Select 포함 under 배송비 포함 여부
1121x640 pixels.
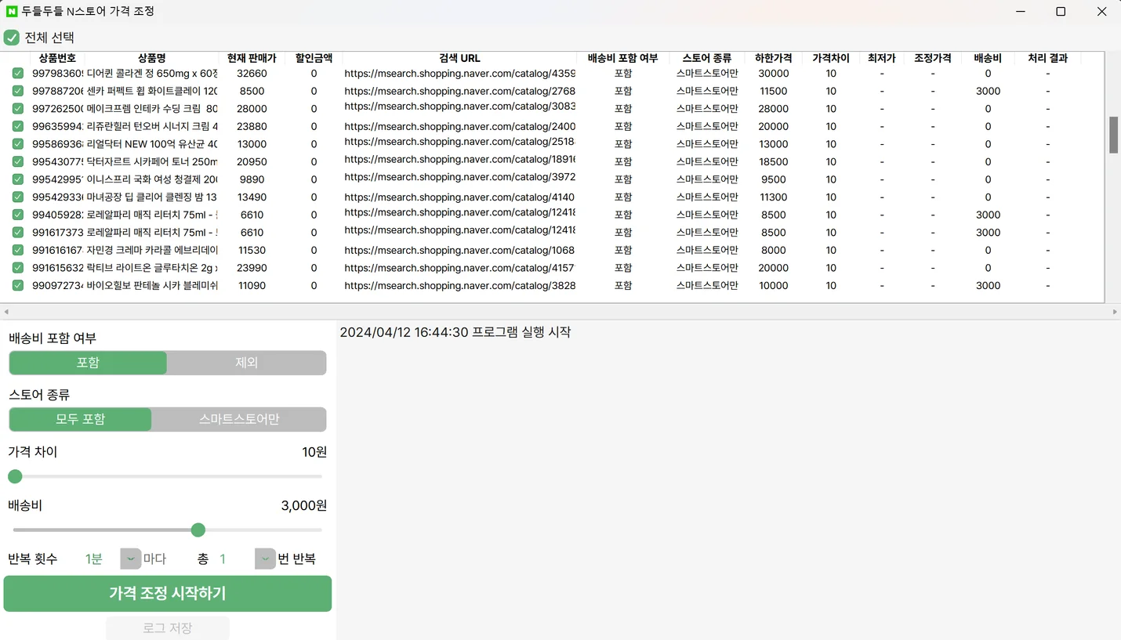pyautogui.click(x=88, y=363)
